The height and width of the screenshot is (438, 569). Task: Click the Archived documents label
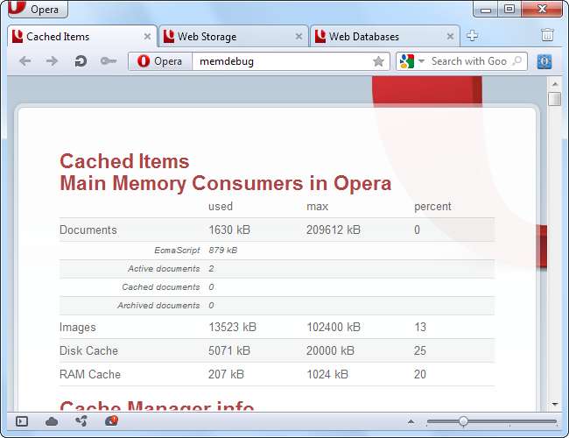[158, 306]
